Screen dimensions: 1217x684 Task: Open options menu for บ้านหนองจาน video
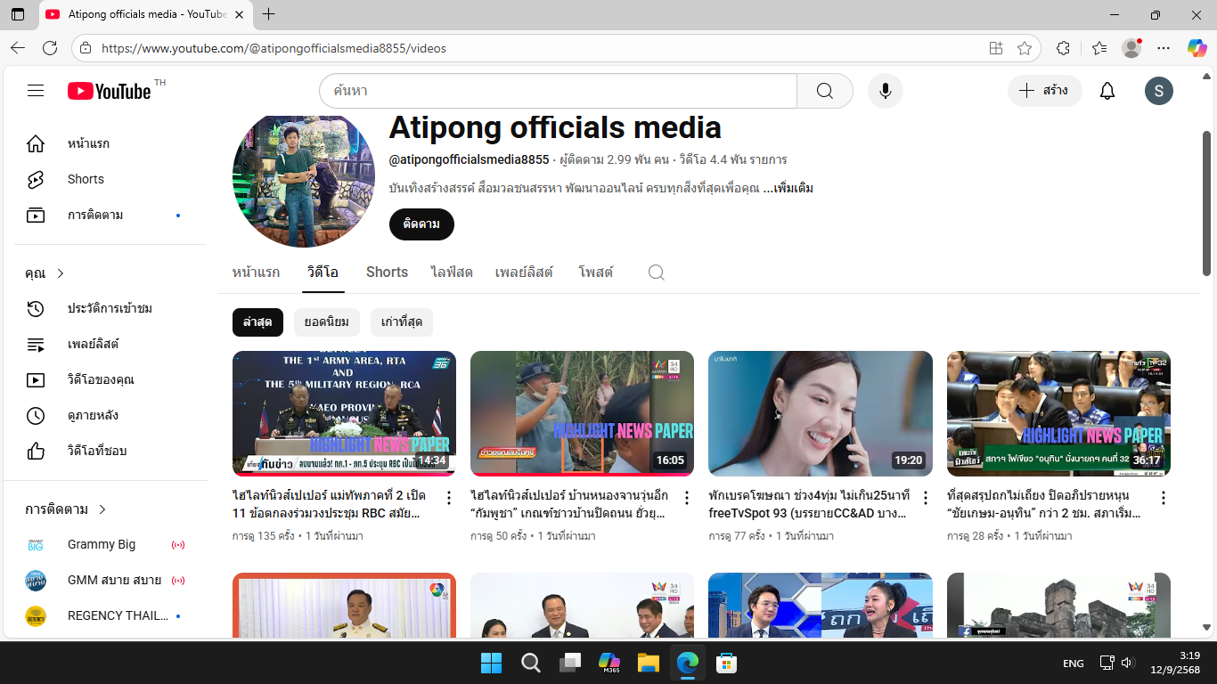(687, 498)
